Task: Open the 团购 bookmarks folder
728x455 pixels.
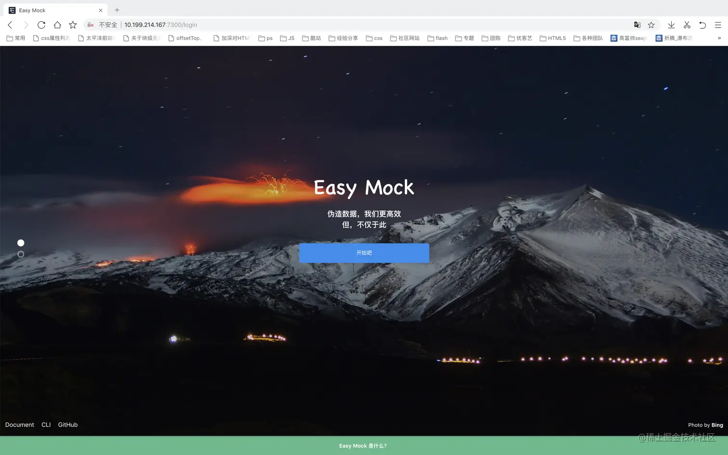Action: point(491,38)
